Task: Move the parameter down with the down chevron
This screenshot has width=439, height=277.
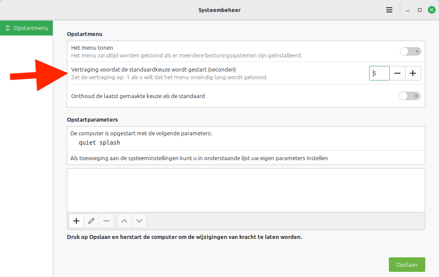Action: click(139, 221)
